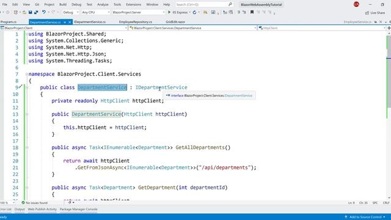
Task: Collapse the DepartmentService constructor block
Action: 27,114
